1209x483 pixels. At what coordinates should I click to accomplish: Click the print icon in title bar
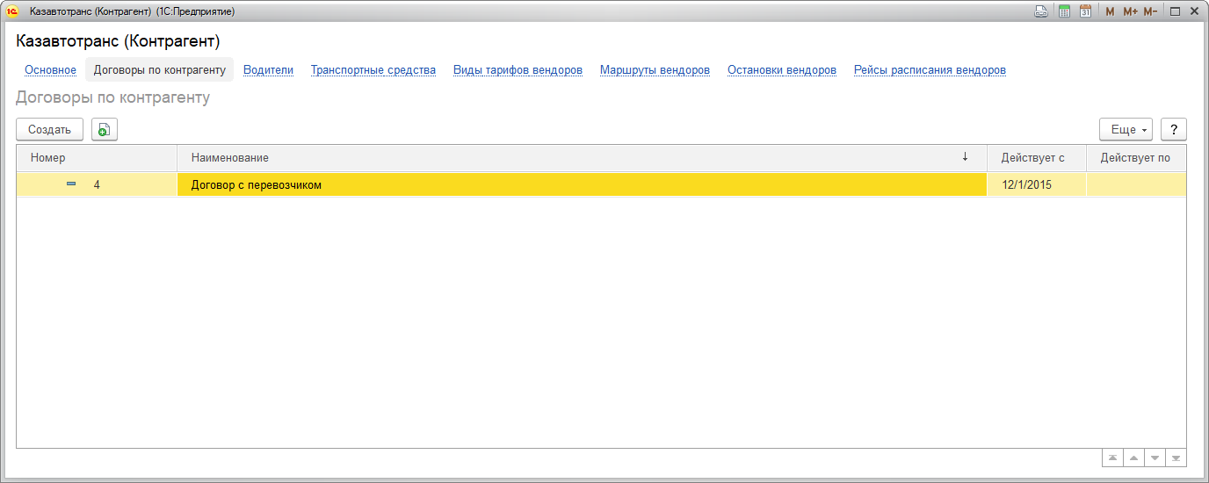click(x=1041, y=11)
